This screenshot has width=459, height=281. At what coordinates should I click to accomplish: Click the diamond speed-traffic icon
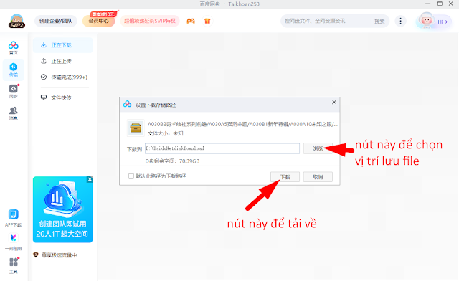[36, 254]
